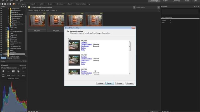Viewport: 200px width, 112px height.
Task: Open the Workspaces dropdown
Action: coord(22,4)
